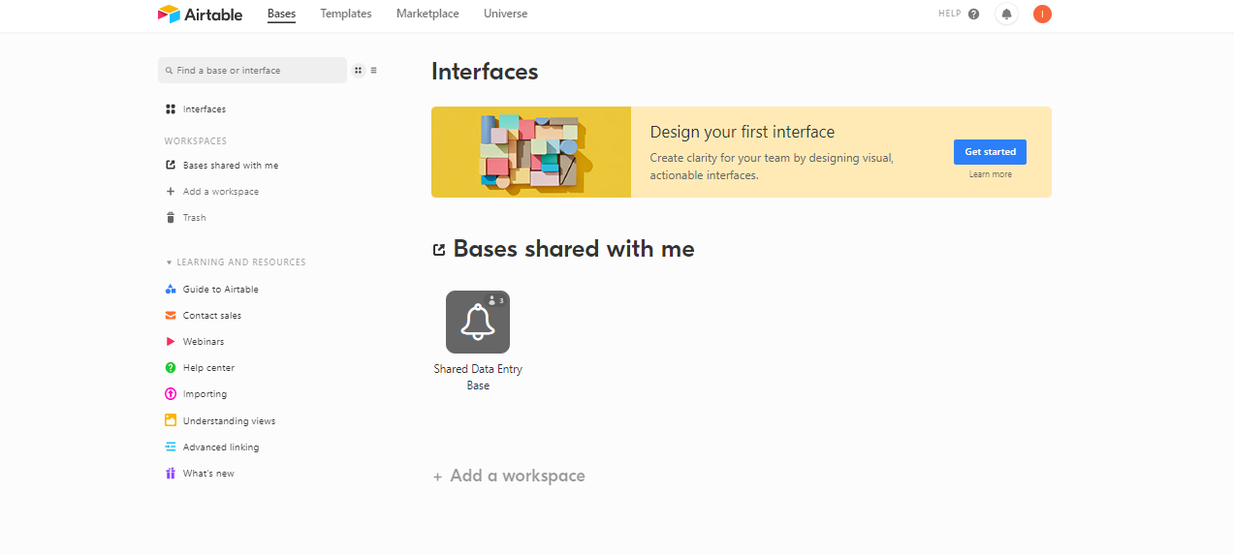Open the Marketplace tab

click(427, 14)
